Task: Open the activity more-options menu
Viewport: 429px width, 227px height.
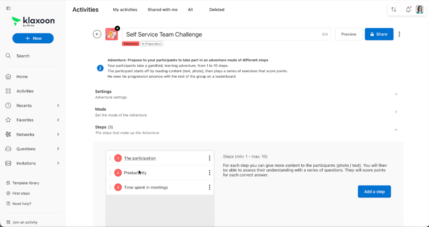Action: tap(400, 34)
